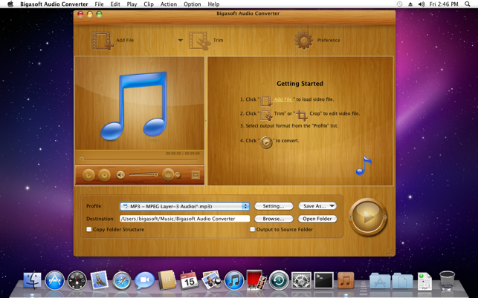
Task: Open iPhoto from the Dock
Action: 212,279
